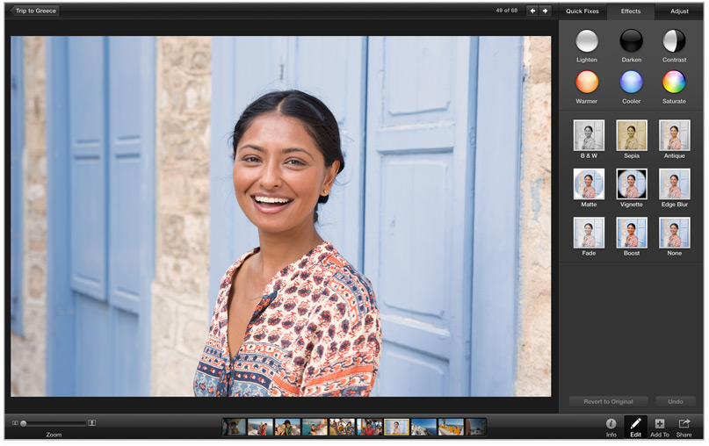Screen dimensions: 709x446
Task: Open the Info panel
Action: point(611,424)
